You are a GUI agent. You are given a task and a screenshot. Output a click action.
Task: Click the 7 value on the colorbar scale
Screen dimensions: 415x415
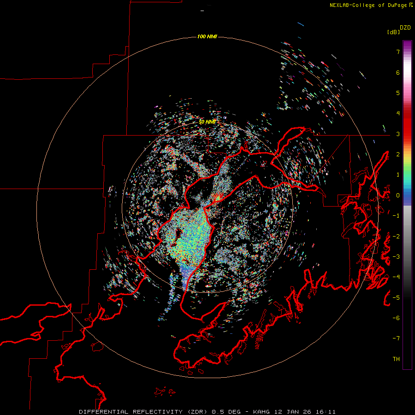tap(398, 52)
